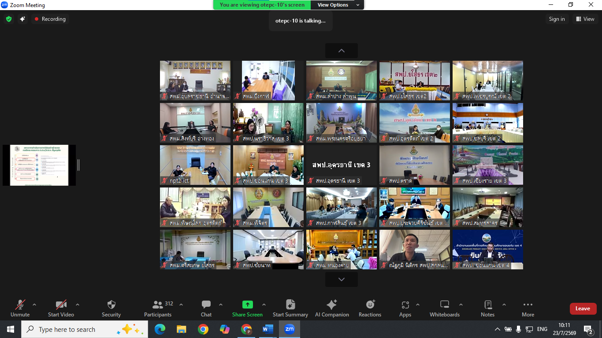Unmute the microphone
This screenshot has height=338, width=602.
coord(20,308)
